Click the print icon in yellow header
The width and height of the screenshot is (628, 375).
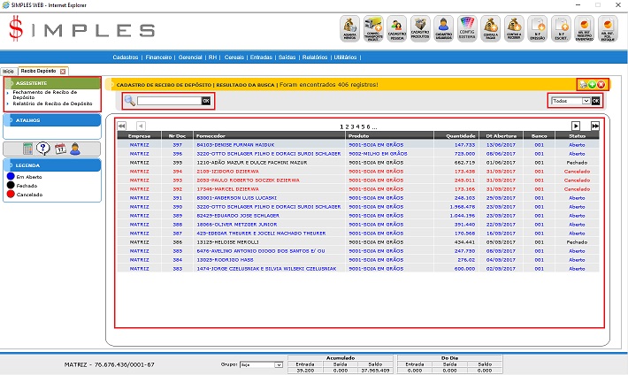coord(583,84)
